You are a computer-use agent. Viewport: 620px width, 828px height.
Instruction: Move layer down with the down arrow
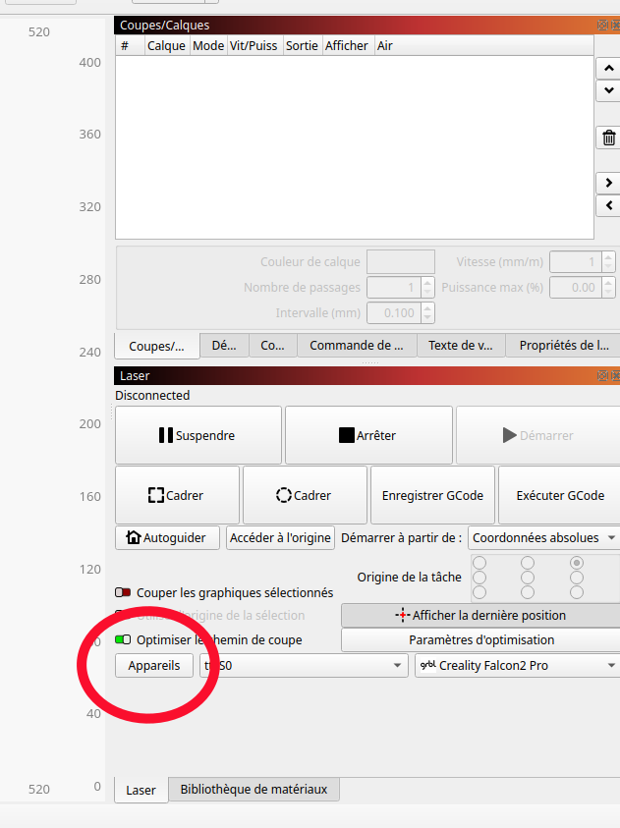tap(609, 90)
